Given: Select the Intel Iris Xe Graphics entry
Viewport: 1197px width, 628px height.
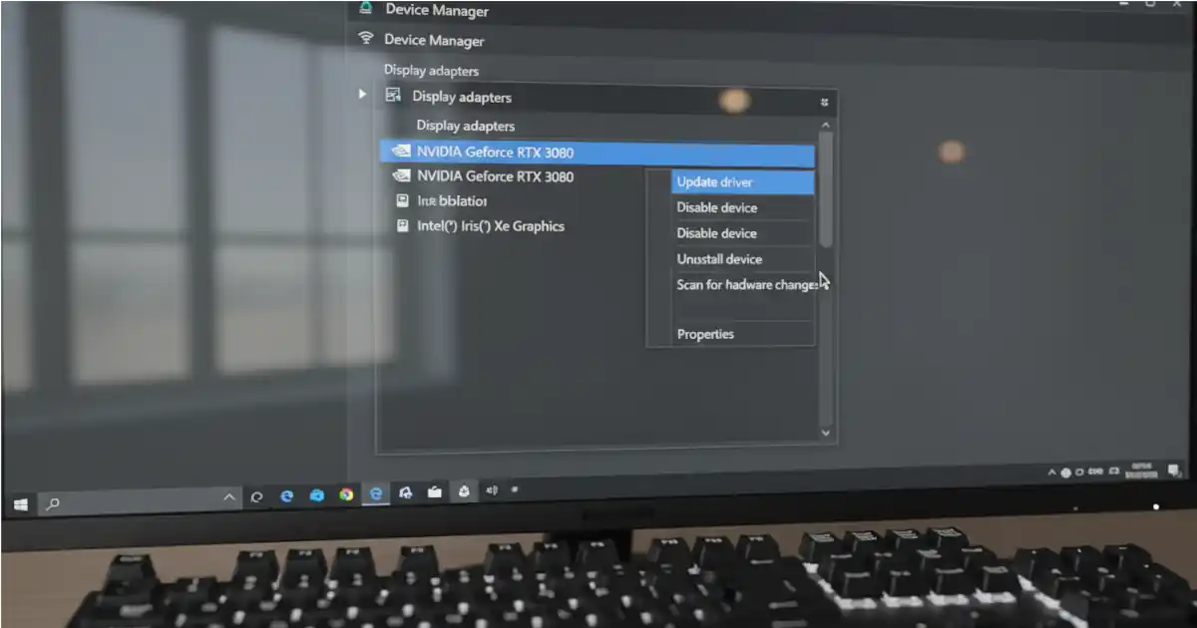Looking at the screenshot, I should (490, 226).
